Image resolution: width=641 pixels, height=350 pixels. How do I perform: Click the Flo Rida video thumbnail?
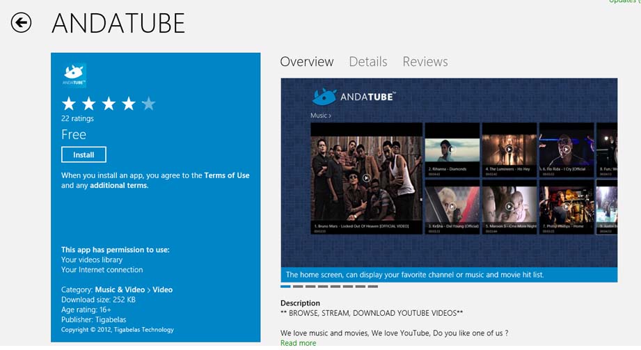click(x=567, y=150)
